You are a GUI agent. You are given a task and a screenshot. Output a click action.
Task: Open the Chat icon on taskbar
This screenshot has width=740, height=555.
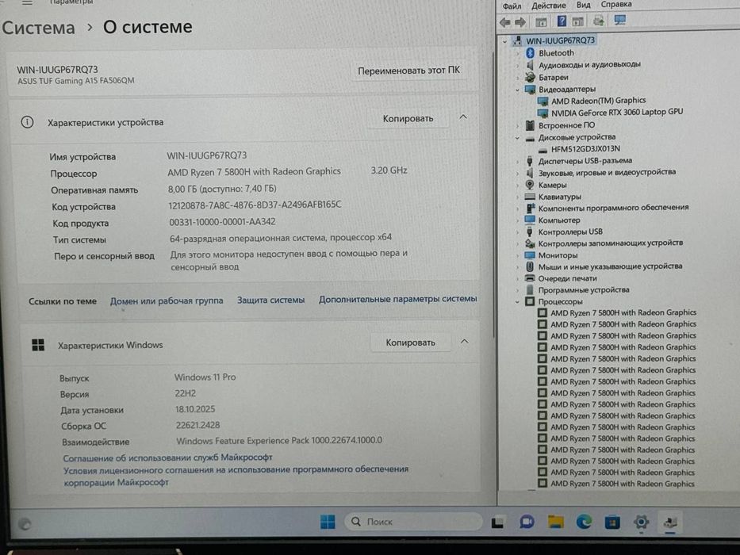527,522
